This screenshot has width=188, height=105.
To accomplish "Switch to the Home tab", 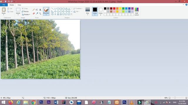I will (x=12, y=5).
